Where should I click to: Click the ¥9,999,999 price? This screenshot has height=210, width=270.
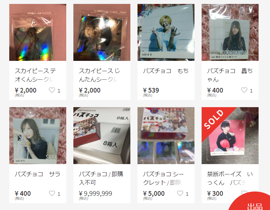95,194
